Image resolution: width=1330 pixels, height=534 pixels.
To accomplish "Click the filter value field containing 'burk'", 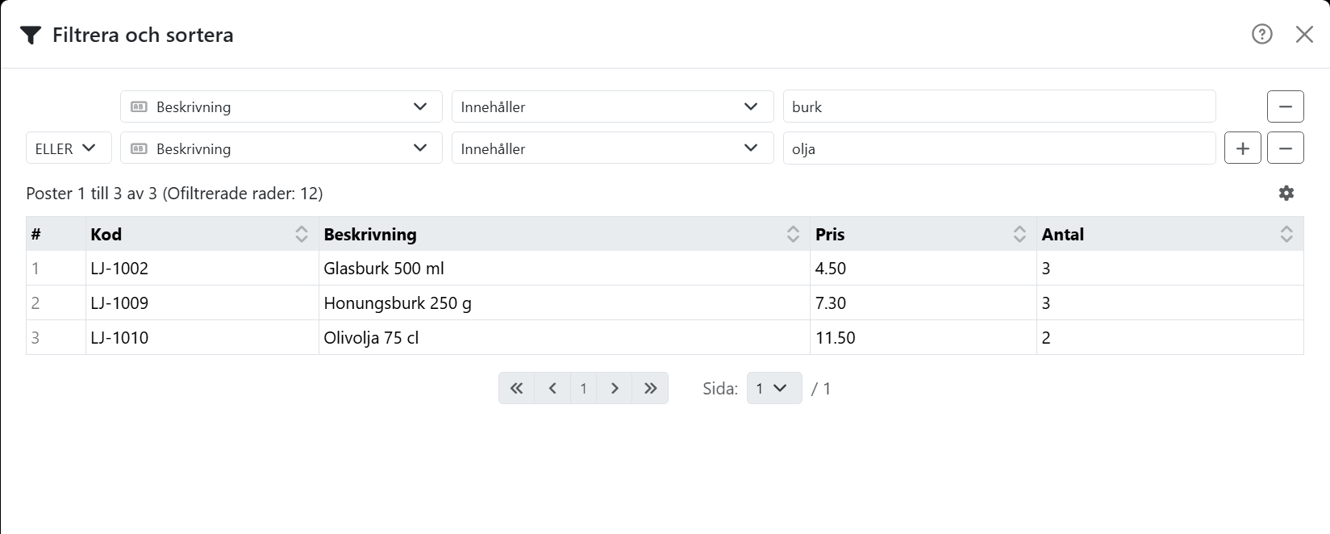I will tap(999, 106).
